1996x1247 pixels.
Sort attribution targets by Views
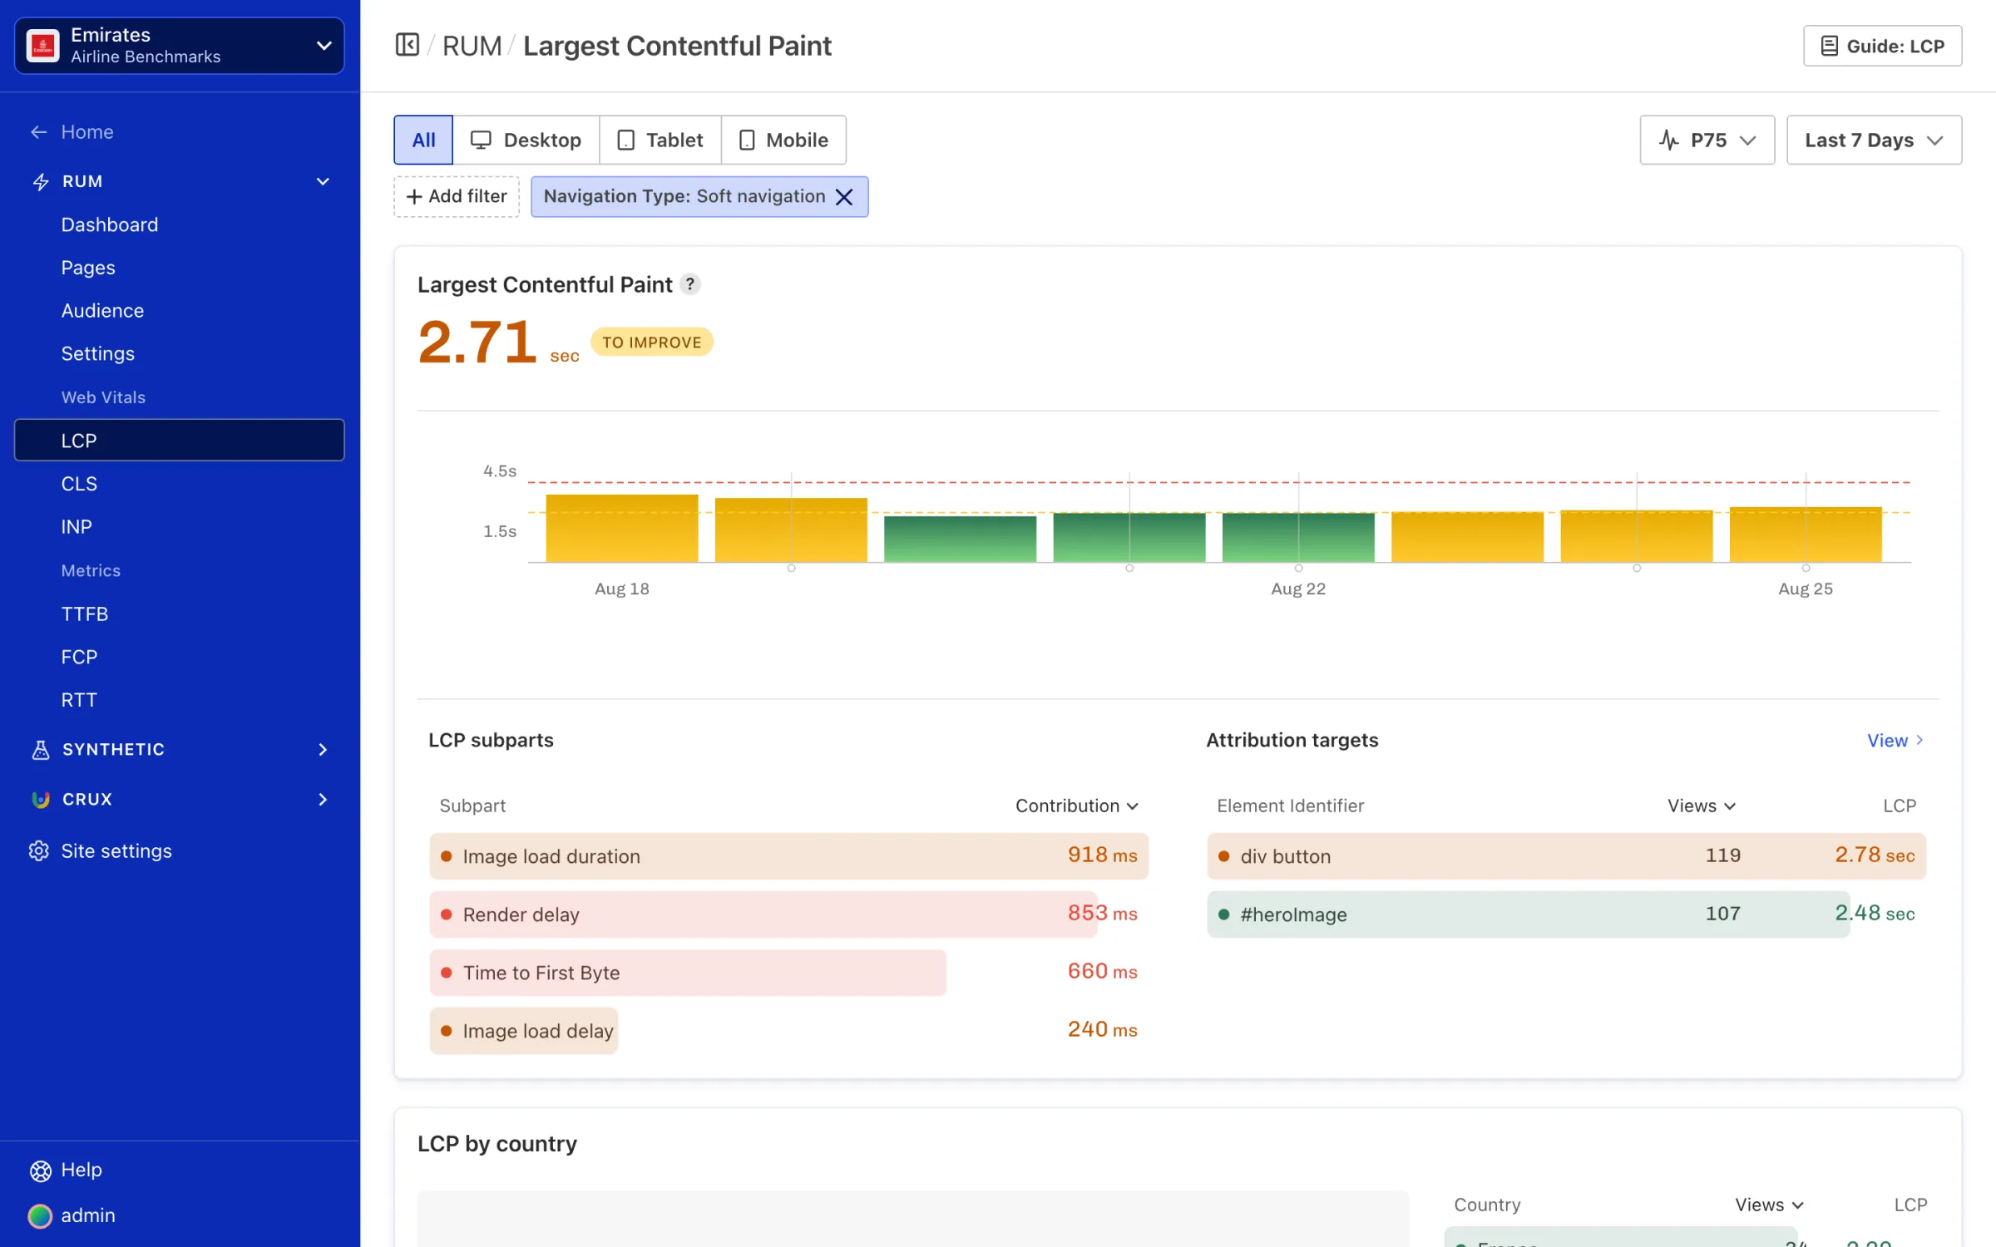[x=1701, y=806]
